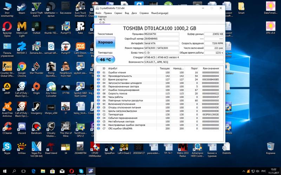The image size is (281, 175).
Task: Open the AIMP desktop icon
Action: [7, 88]
